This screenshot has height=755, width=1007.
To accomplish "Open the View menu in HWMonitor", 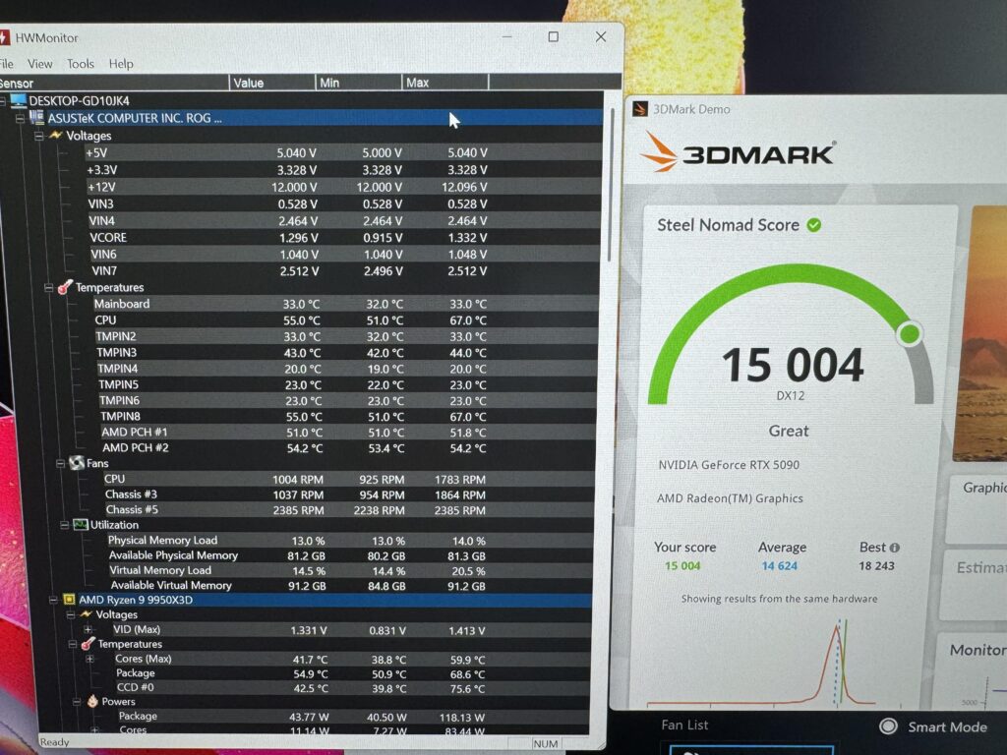I will (x=39, y=64).
